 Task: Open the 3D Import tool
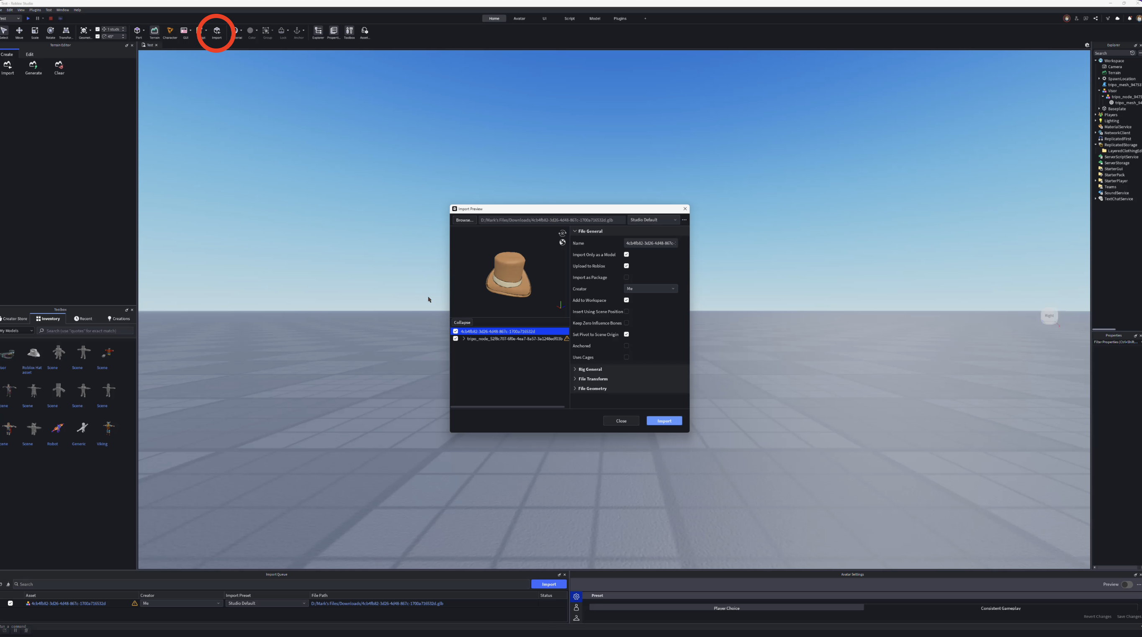click(216, 32)
